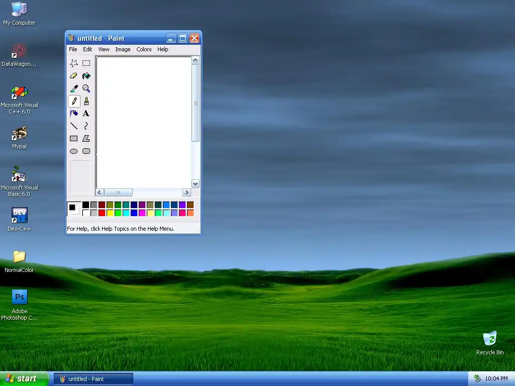The height and width of the screenshot is (386, 515).
Task: Click the vertical scrollbar down arrow
Action: [x=196, y=184]
